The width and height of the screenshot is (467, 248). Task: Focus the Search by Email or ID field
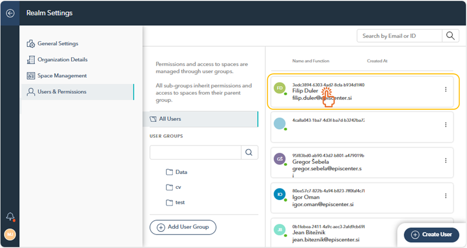point(399,36)
